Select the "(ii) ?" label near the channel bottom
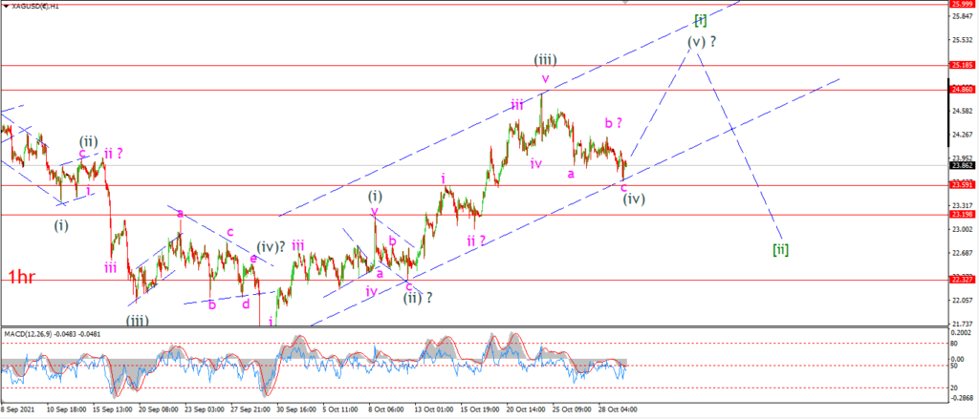Screen dimensions: 979x419 point(417,298)
